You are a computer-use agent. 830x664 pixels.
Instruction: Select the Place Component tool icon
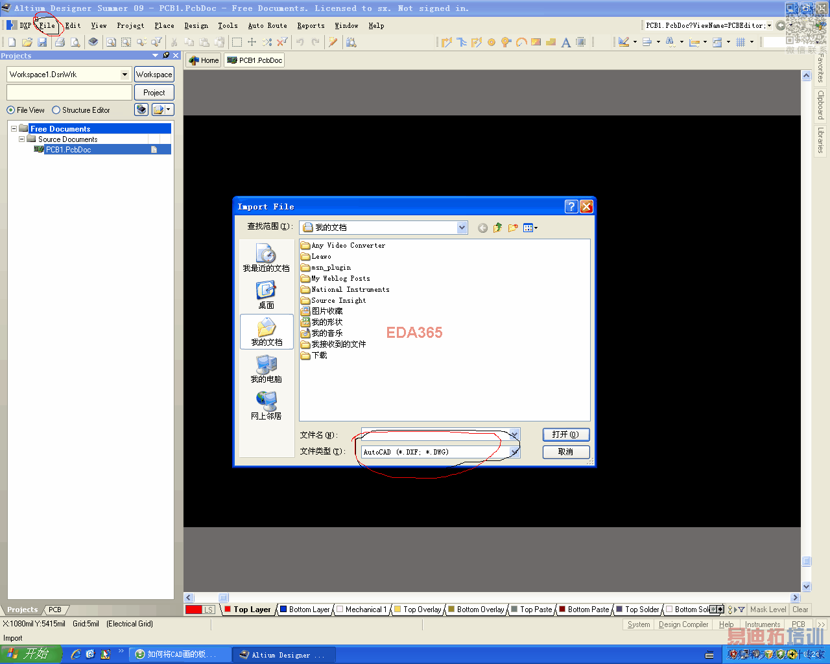[x=581, y=42]
